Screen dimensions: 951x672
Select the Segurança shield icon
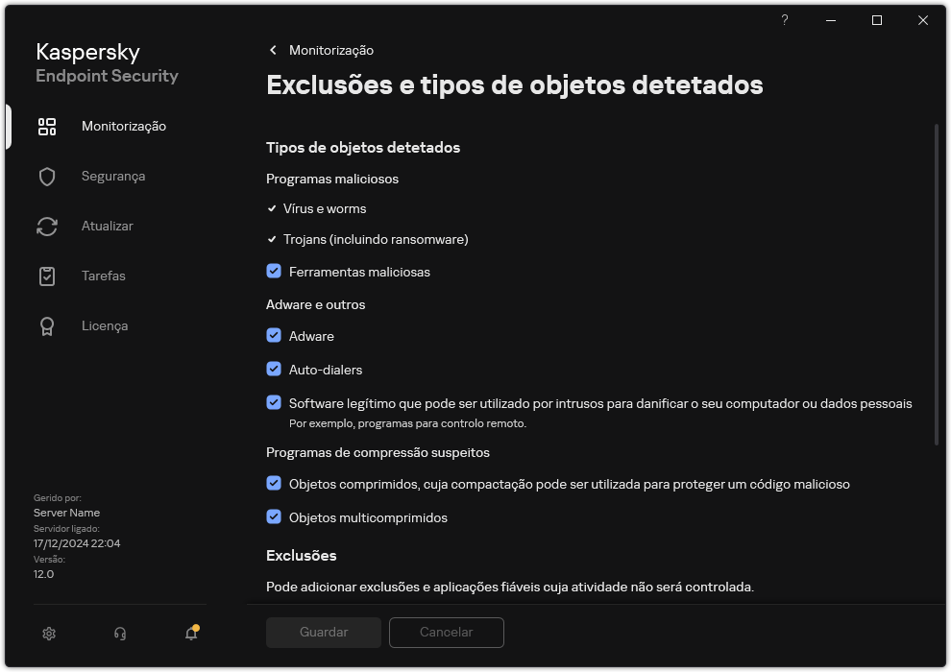[46, 176]
